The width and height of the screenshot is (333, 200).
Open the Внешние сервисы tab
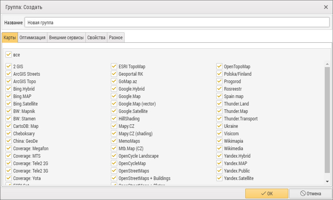pyautogui.click(x=66, y=38)
